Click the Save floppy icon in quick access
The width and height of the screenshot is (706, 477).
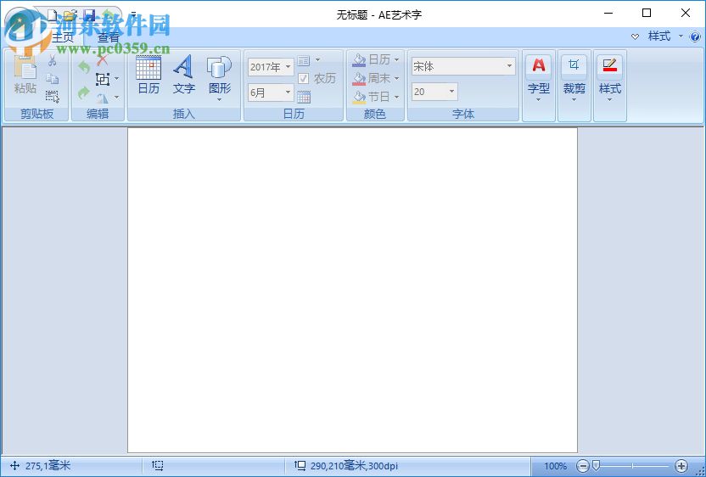[89, 15]
